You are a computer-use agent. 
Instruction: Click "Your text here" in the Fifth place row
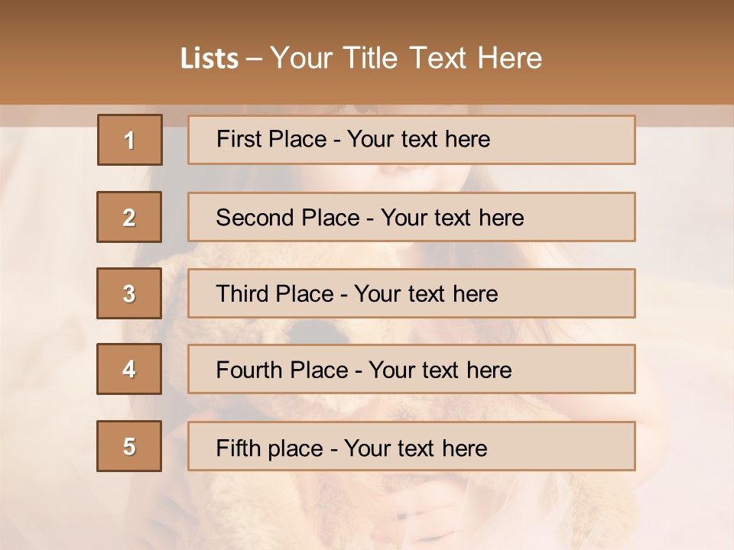pyautogui.click(x=415, y=448)
